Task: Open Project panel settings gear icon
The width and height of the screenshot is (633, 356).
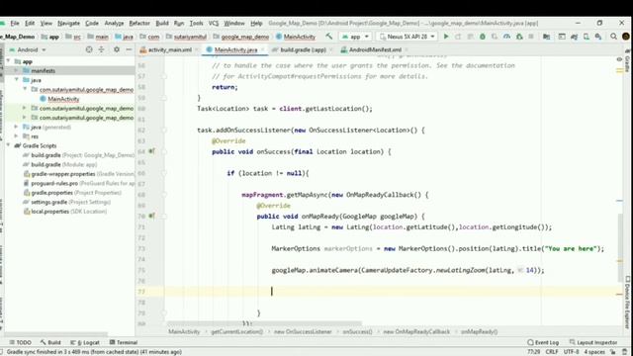Action: pos(117,49)
